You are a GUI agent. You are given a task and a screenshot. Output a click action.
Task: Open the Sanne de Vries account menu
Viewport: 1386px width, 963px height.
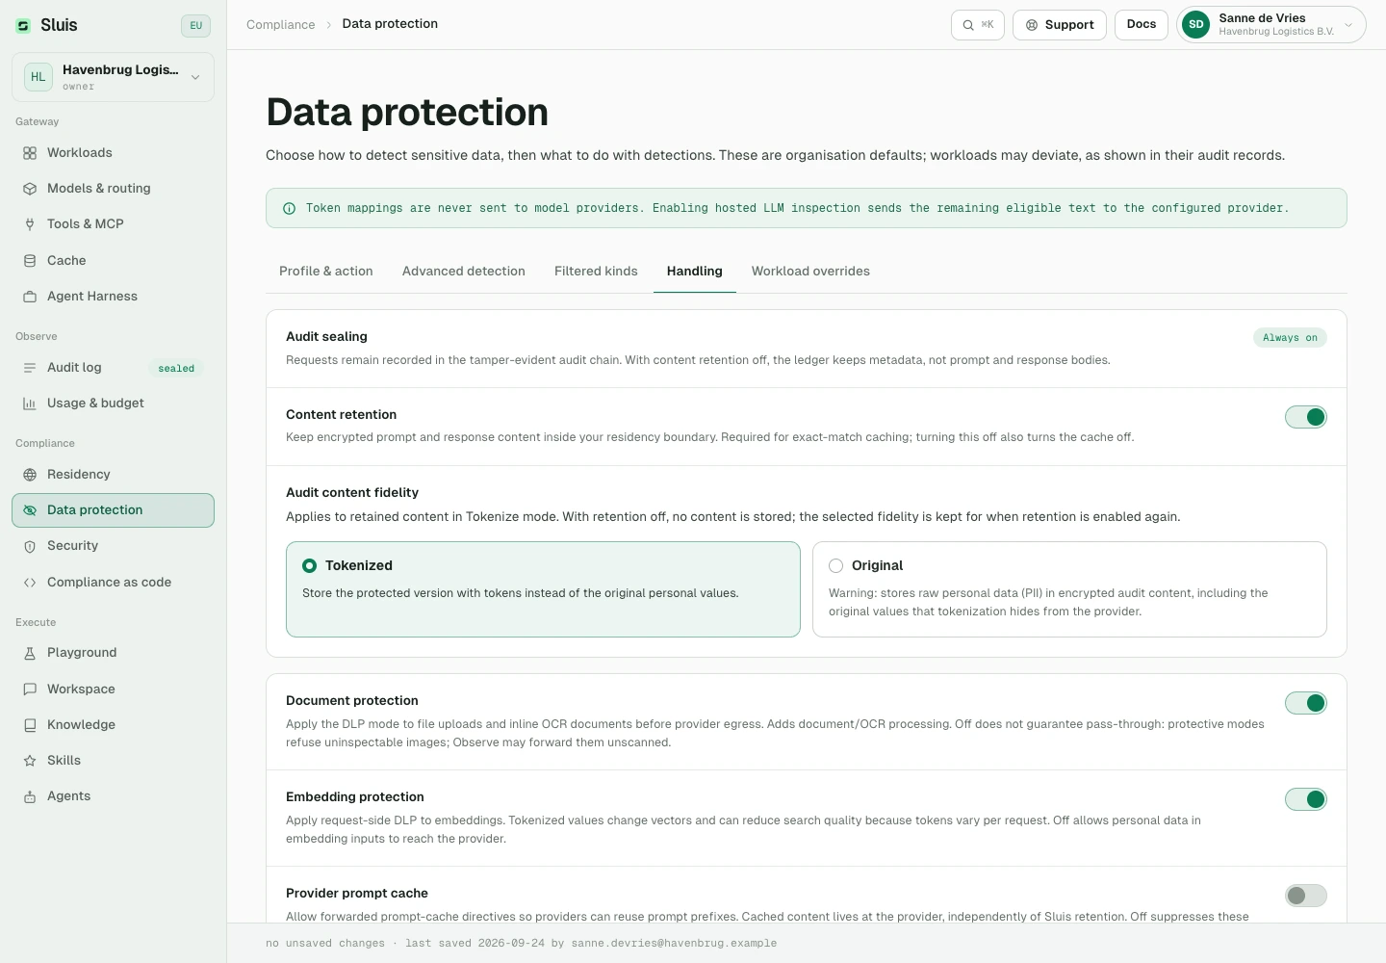(x=1271, y=25)
